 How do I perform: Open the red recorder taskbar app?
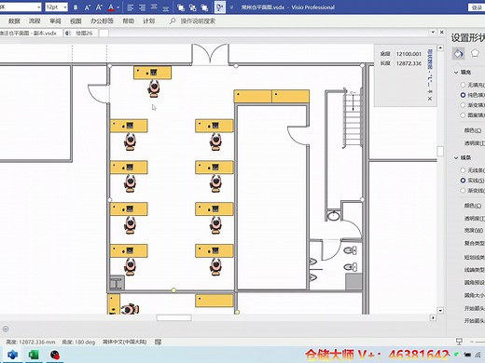click(55, 355)
